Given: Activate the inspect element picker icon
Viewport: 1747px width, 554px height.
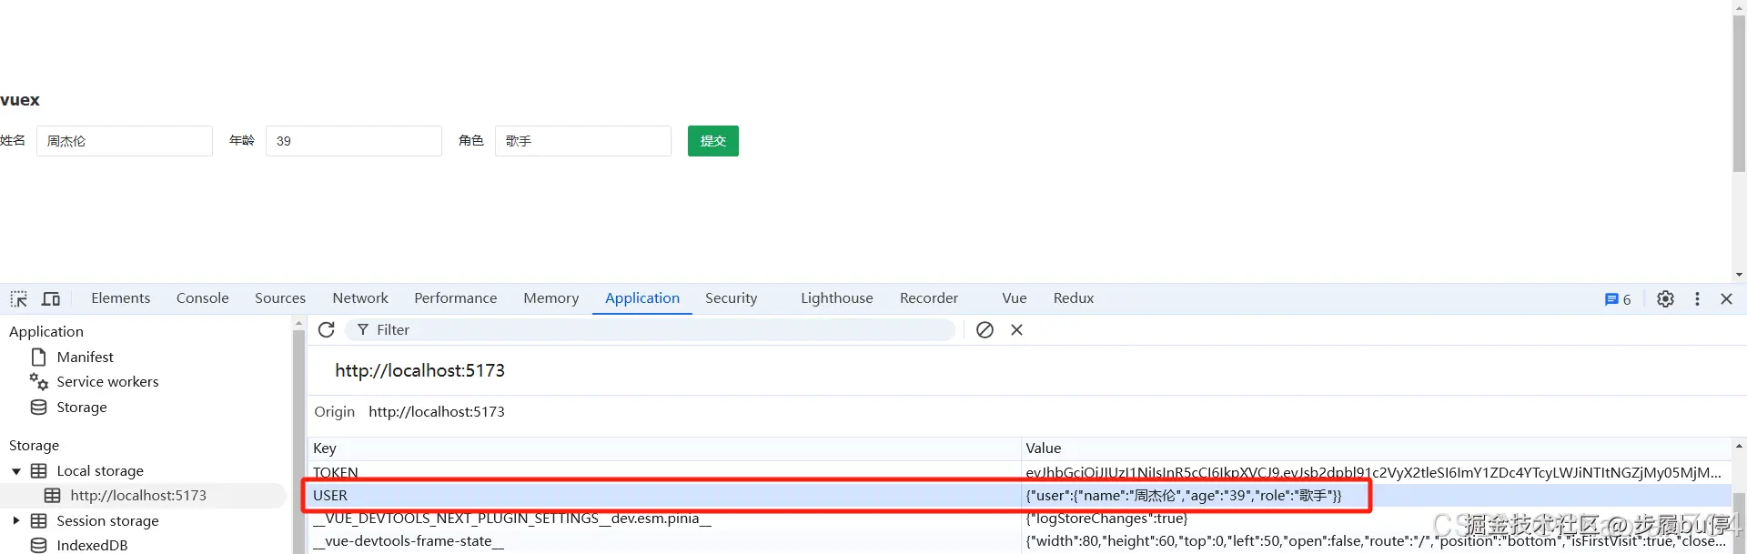Looking at the screenshot, I should pyautogui.click(x=18, y=298).
